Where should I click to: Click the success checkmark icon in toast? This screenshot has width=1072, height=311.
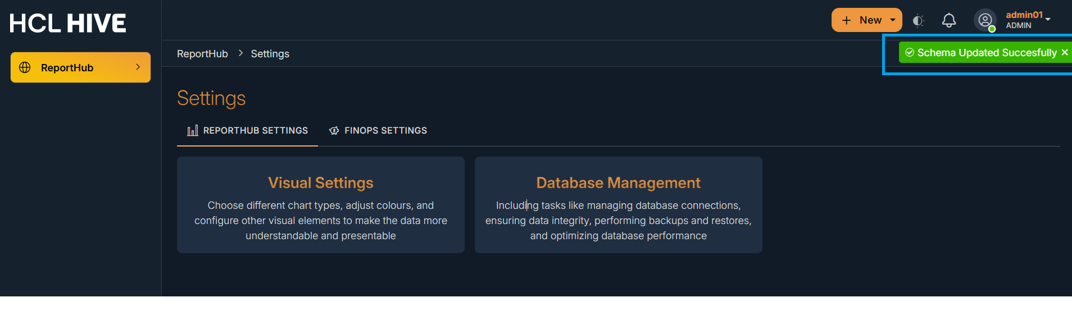pos(910,52)
